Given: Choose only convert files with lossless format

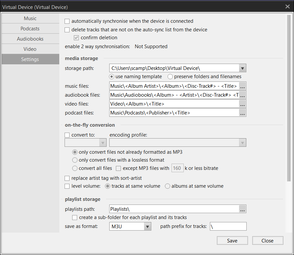Looking at the screenshot, I should [x=75, y=160].
